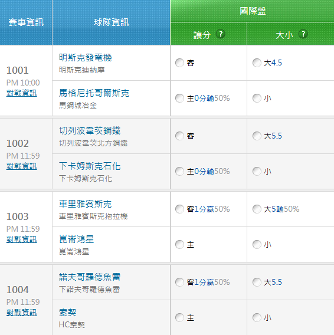
Task: Click the 球隊資訊 column header
Action: pos(111,22)
